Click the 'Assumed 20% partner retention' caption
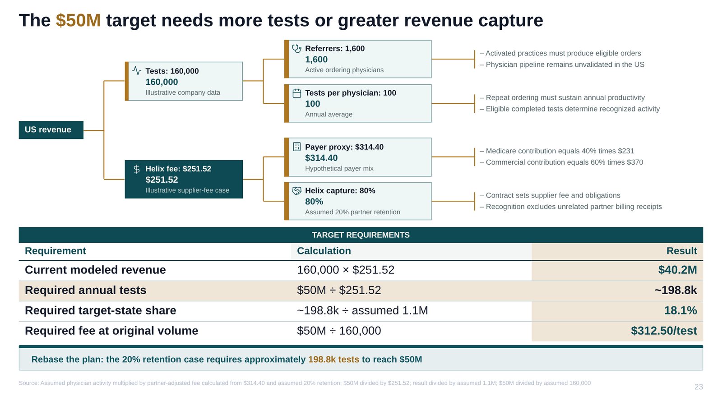 [x=352, y=212]
